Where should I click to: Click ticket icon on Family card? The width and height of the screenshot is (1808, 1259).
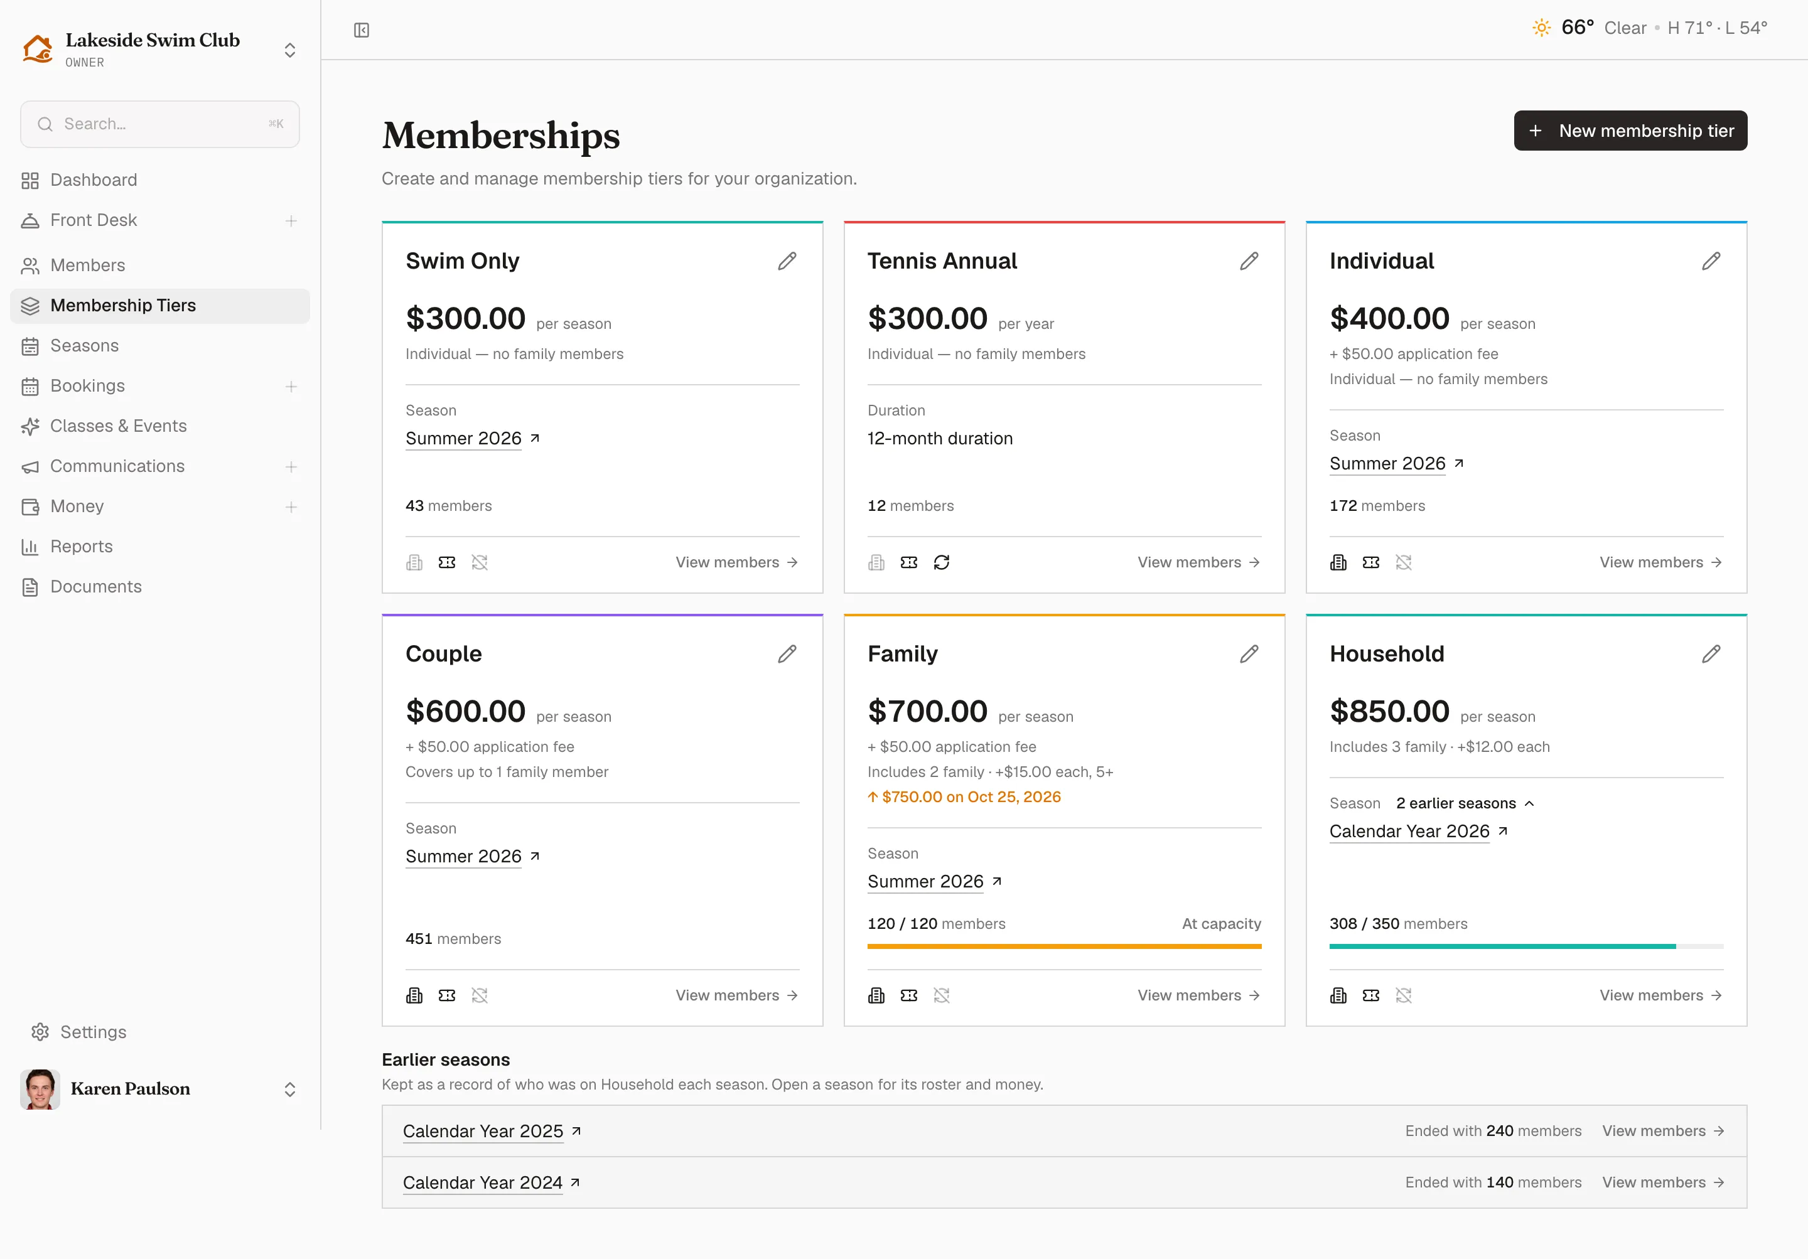pyautogui.click(x=910, y=996)
